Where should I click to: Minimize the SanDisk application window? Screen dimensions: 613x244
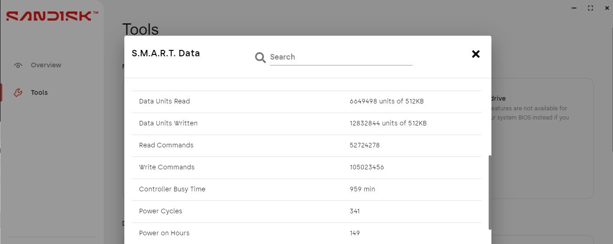pyautogui.click(x=574, y=8)
